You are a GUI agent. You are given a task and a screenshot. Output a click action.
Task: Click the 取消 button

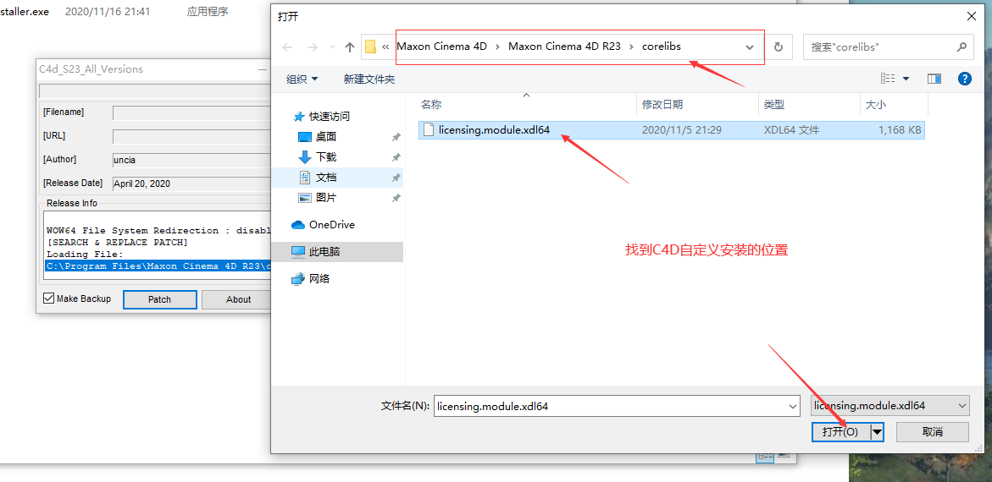tap(933, 432)
